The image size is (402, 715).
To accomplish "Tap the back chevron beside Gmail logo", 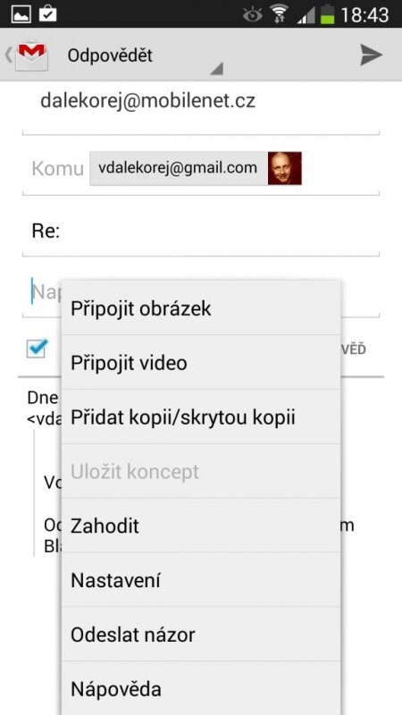I will point(8,55).
